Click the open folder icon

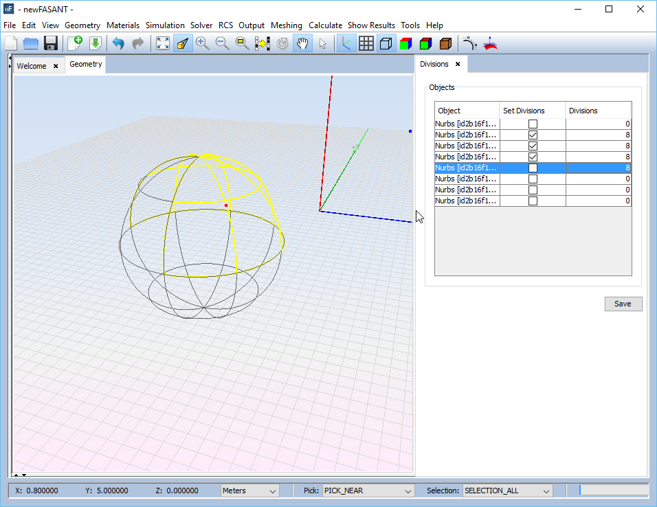[31, 43]
